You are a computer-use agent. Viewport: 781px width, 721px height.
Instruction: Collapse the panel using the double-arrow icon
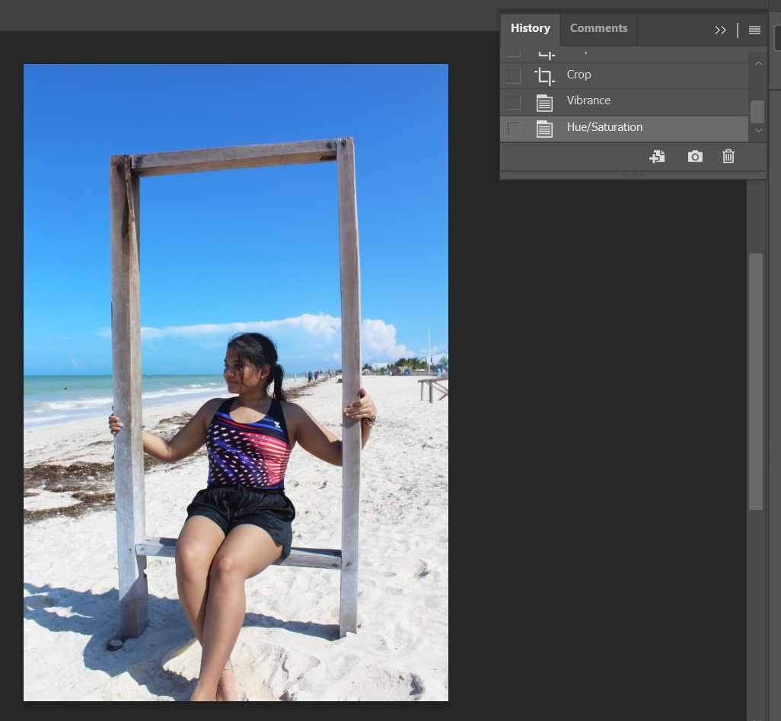tap(720, 30)
